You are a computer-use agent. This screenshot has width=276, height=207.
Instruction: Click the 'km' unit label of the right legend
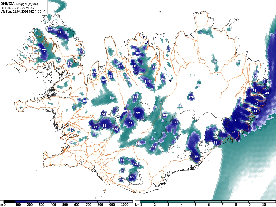[137, 205]
